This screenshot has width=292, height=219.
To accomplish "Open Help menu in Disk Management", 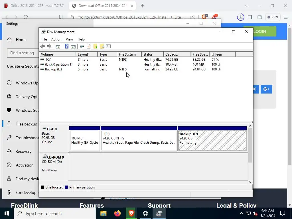I will click(x=81, y=39).
